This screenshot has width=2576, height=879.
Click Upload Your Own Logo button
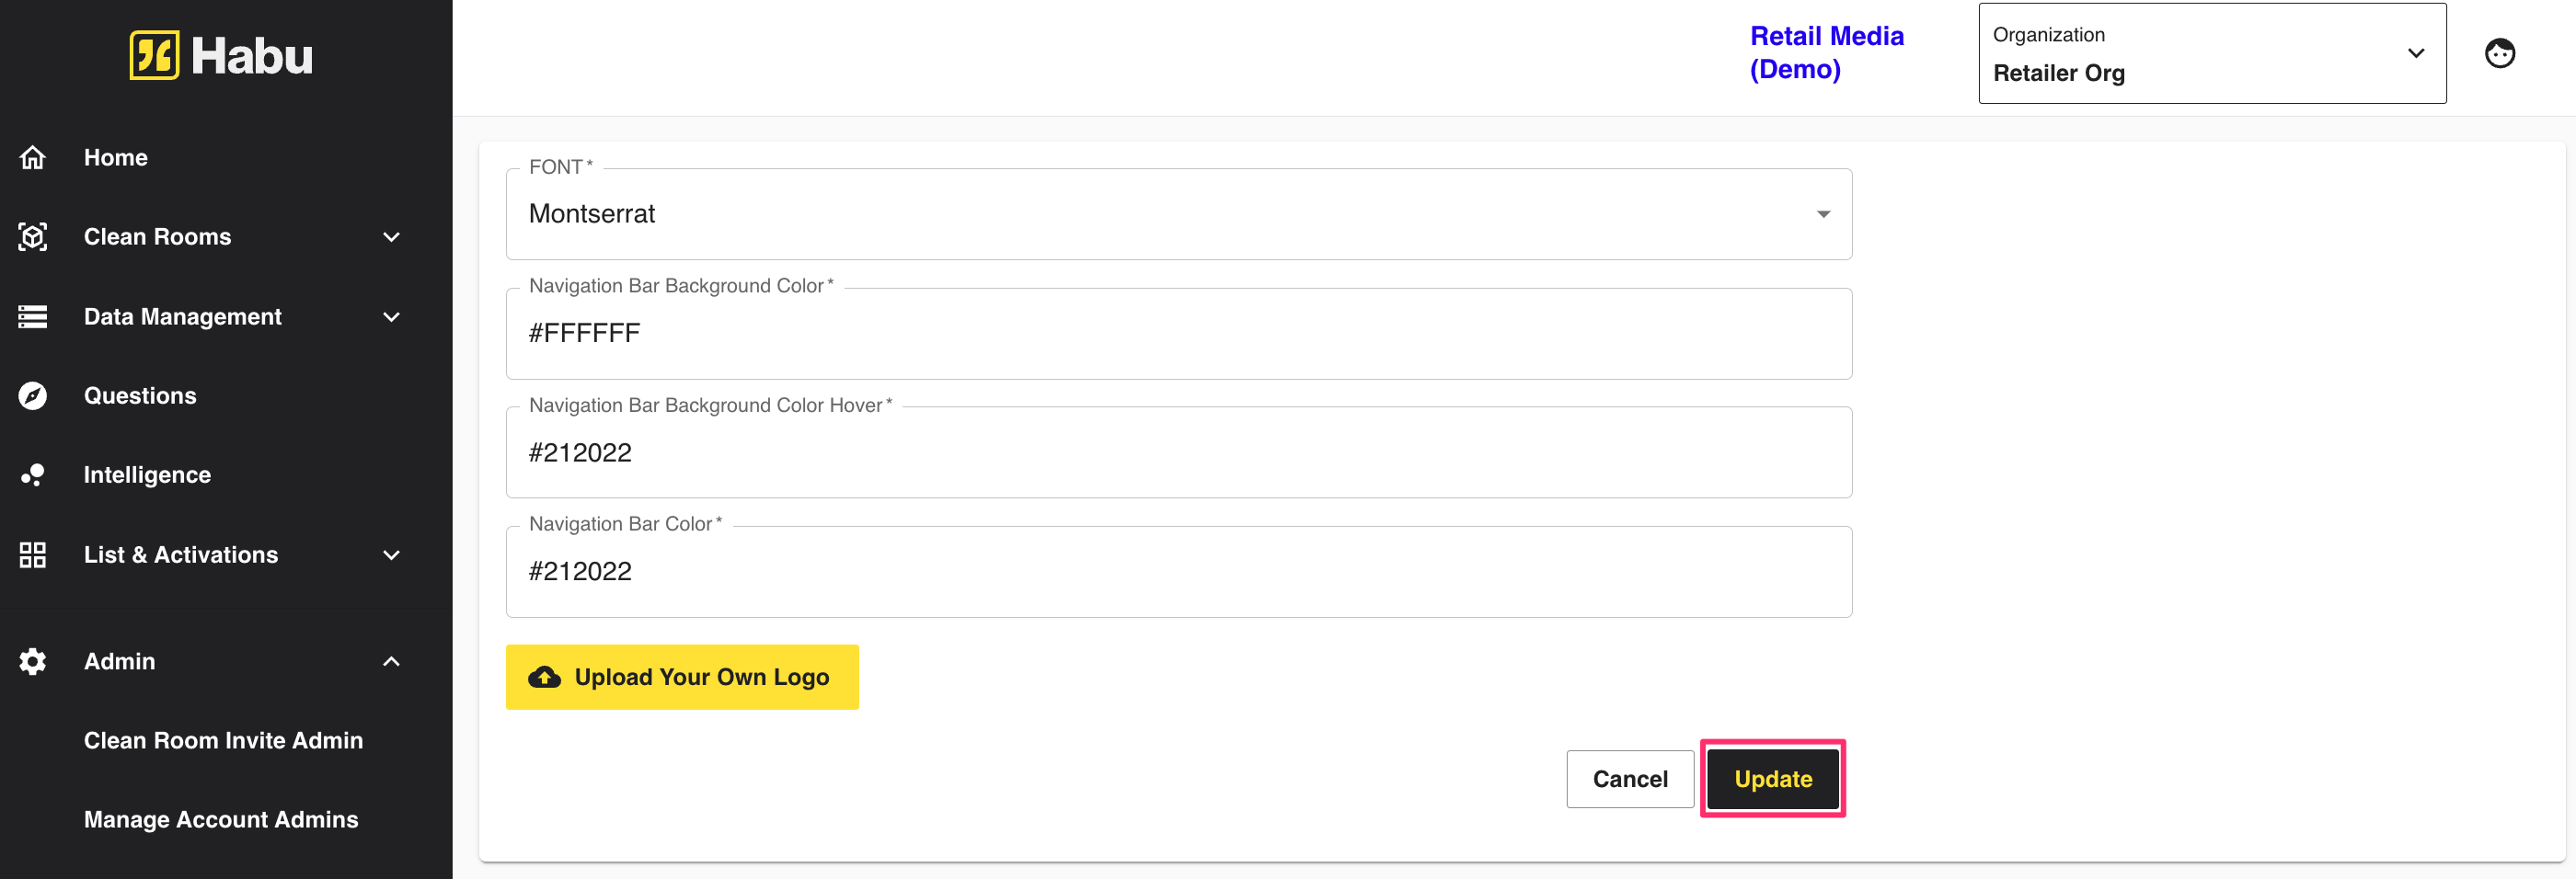click(x=682, y=678)
